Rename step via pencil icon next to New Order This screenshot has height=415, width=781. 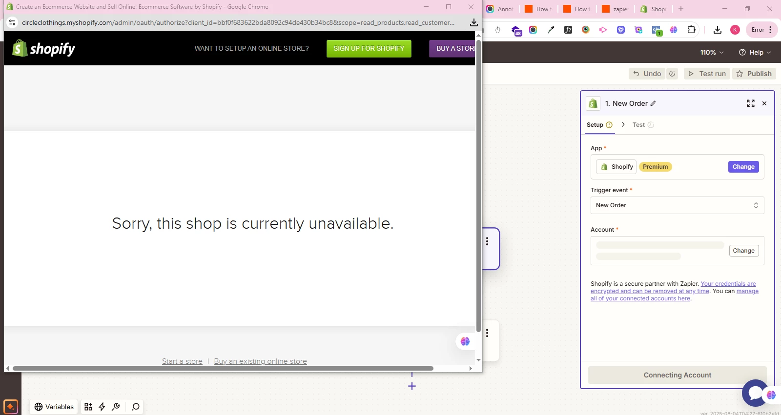(653, 103)
